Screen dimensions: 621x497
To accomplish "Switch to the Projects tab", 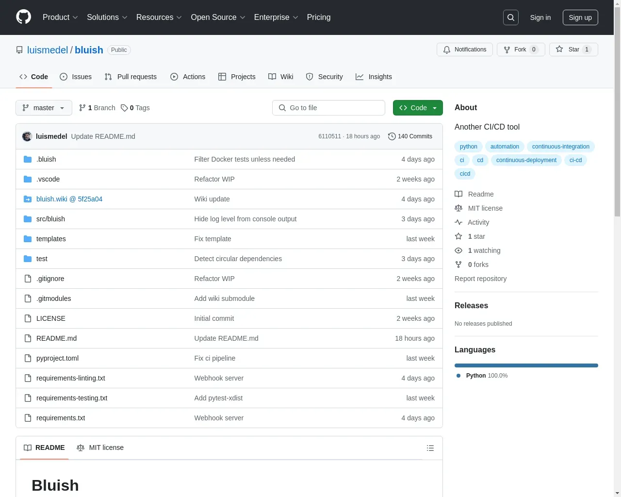I will (237, 77).
